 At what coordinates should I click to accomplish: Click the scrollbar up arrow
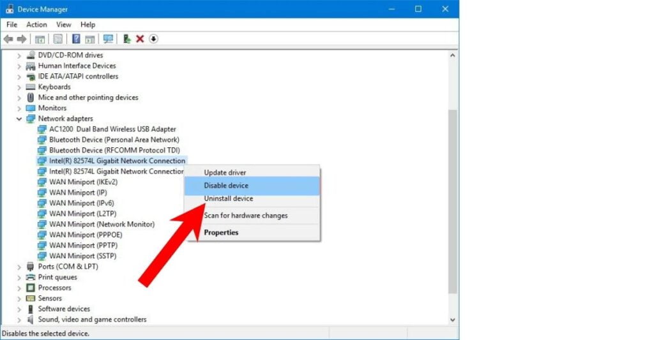click(x=453, y=55)
